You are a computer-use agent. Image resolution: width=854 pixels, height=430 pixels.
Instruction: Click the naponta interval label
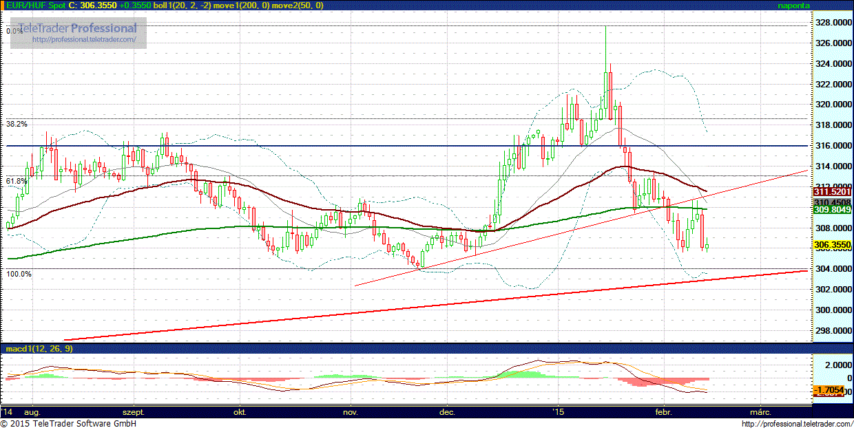pyautogui.click(x=794, y=6)
